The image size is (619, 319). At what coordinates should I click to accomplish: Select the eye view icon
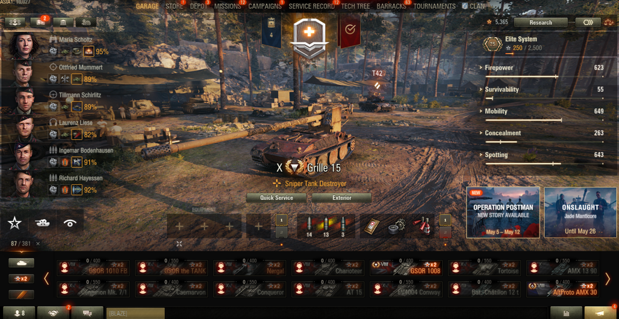(x=70, y=223)
